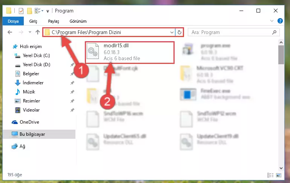Go up one folder level
This screenshot has height=183, width=290.
[38, 32]
